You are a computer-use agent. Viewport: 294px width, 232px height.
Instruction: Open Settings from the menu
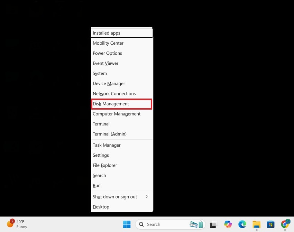coord(101,155)
